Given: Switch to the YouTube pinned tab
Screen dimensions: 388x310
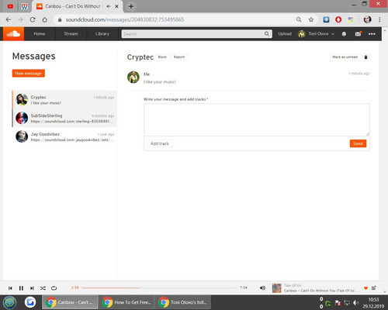Looking at the screenshot, I should pos(10,6).
